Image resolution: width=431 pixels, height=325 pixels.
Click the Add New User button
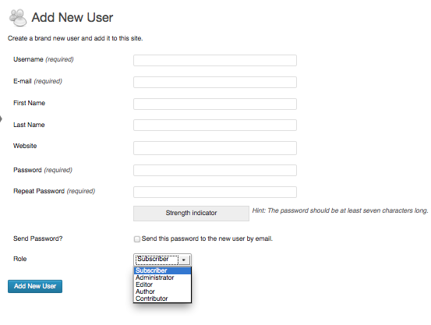coord(35,286)
